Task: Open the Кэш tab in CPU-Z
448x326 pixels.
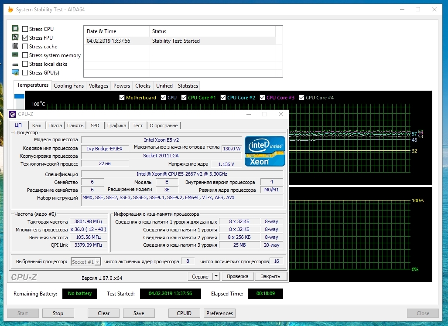Action: click(x=37, y=126)
